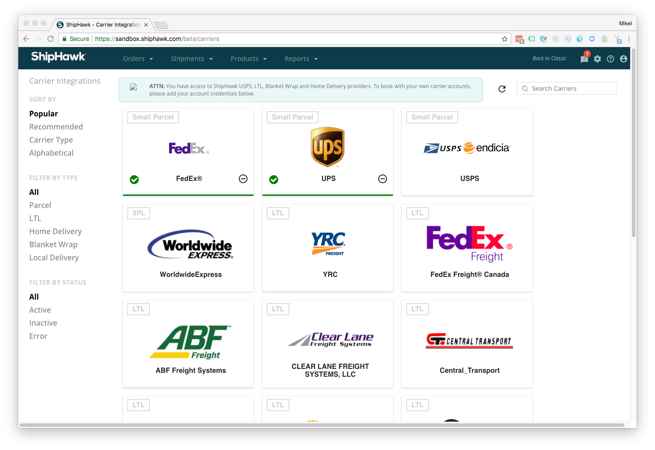This screenshot has width=655, height=450.
Task: Open the Orders menu
Action: (137, 58)
